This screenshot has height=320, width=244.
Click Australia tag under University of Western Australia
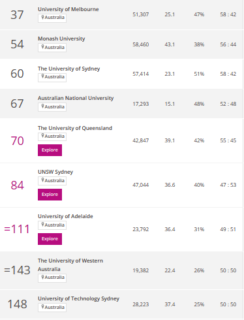52,278
